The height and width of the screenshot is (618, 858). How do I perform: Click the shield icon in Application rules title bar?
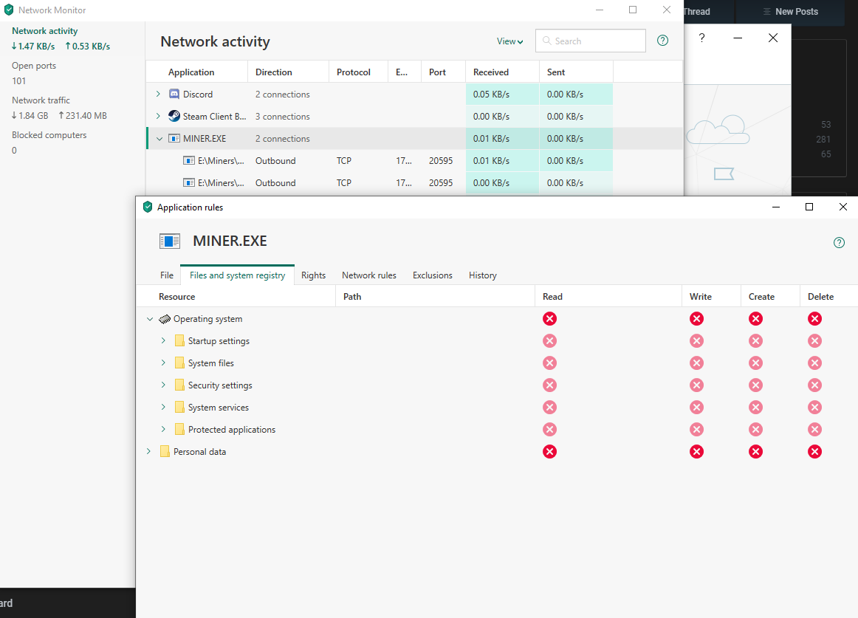point(147,207)
